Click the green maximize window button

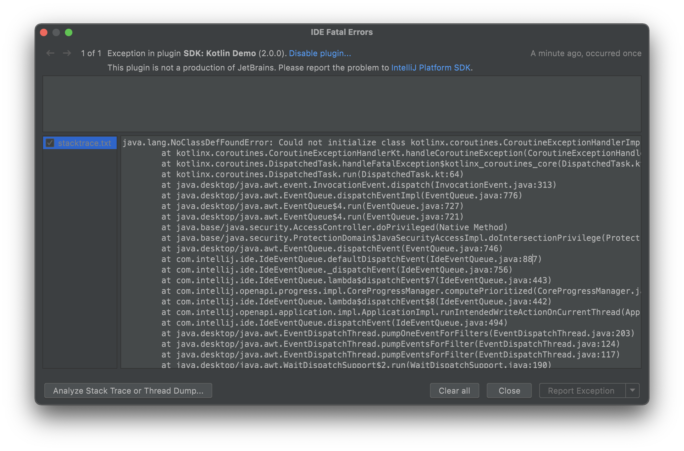point(69,32)
